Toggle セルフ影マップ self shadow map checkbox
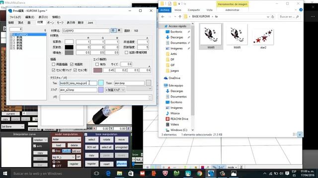This screenshot has width=318, height=178. tap(53, 70)
